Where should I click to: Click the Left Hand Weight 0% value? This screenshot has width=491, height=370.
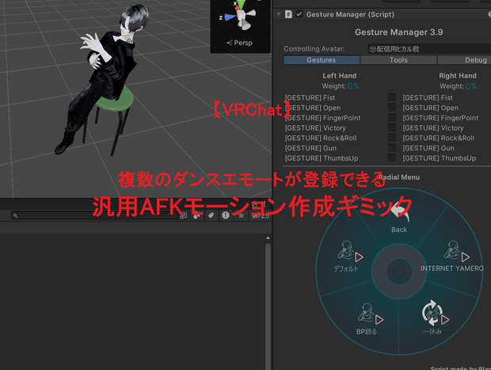point(353,86)
